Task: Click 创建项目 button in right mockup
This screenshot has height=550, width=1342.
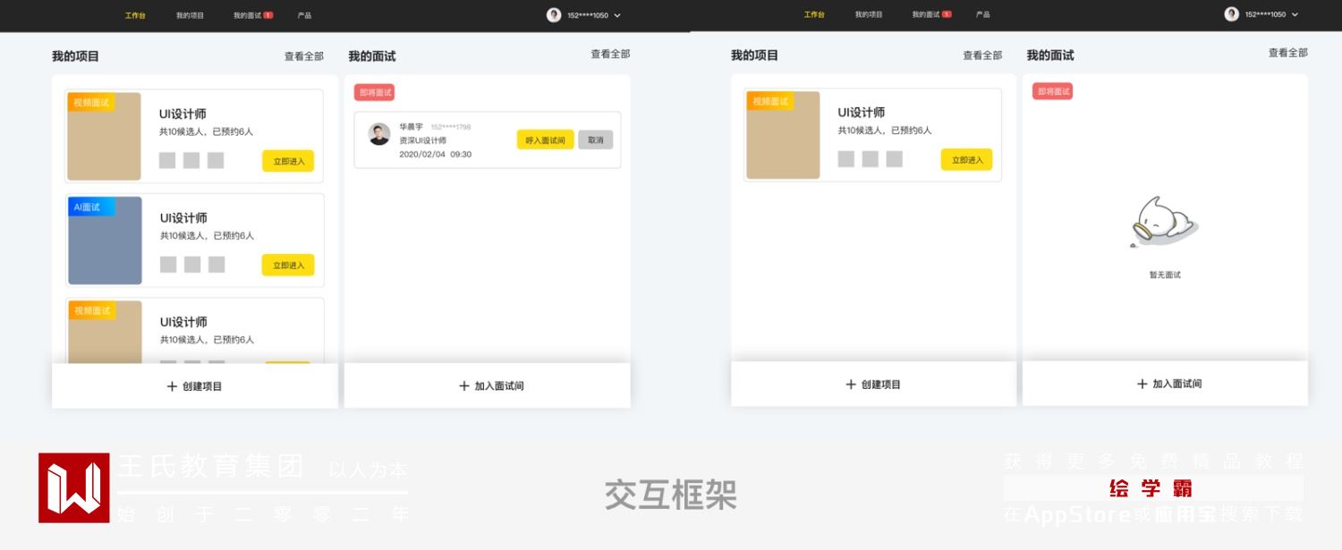Action: click(874, 385)
